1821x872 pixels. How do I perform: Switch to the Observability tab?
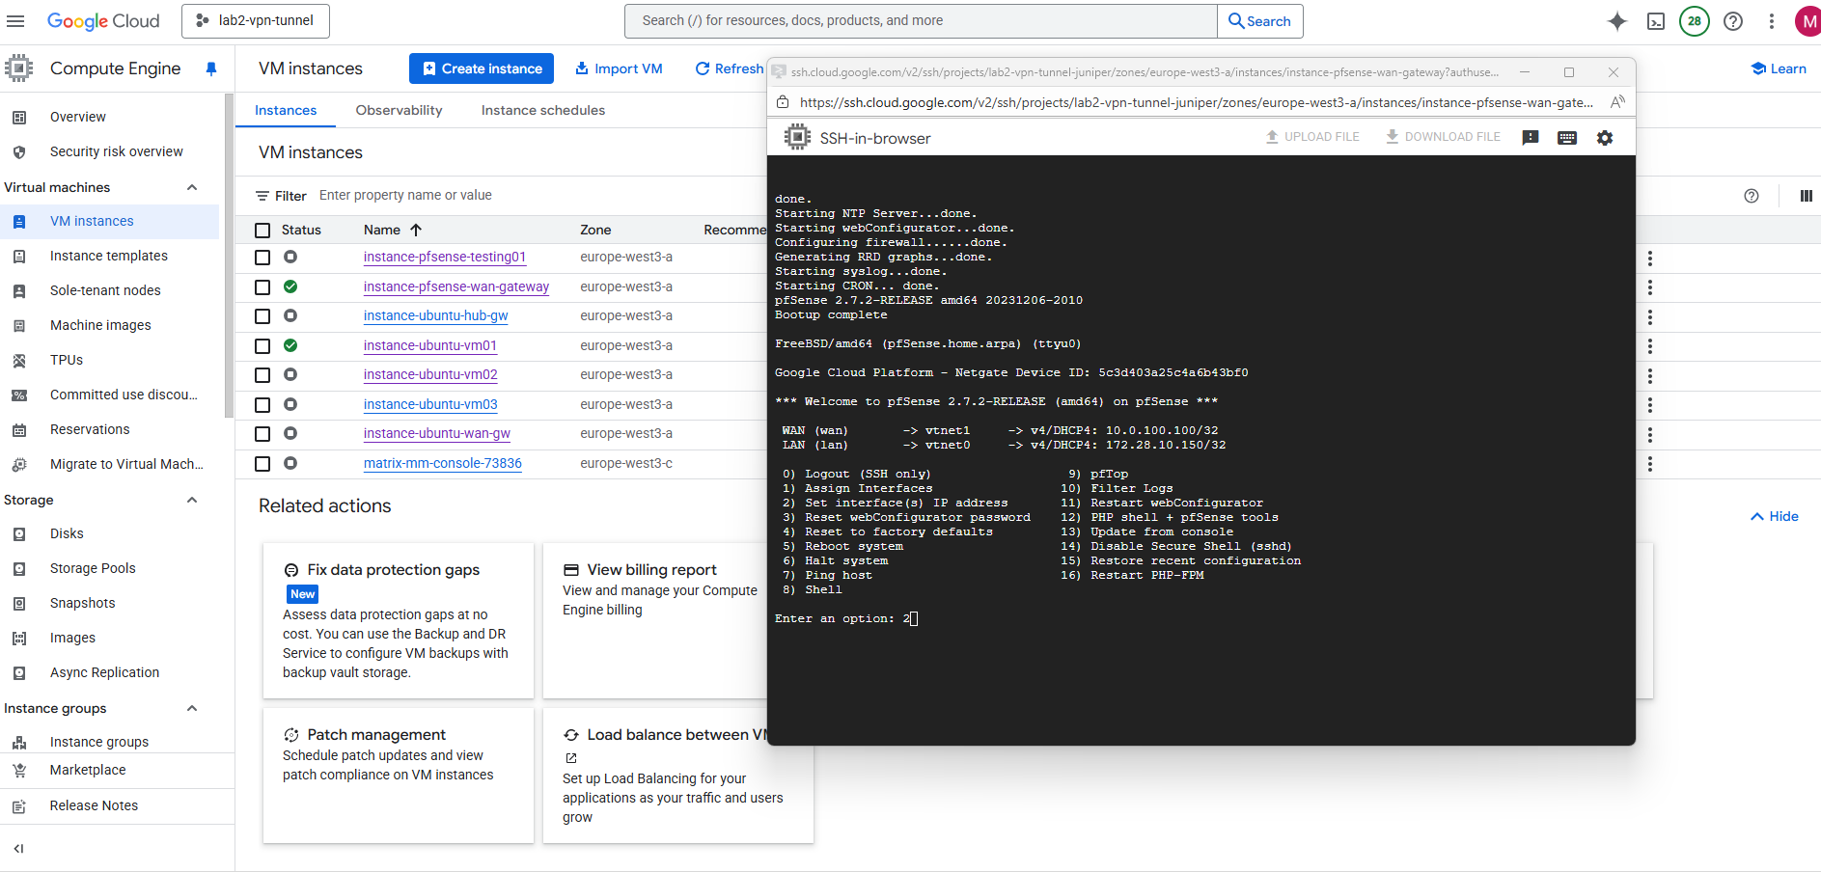(399, 110)
